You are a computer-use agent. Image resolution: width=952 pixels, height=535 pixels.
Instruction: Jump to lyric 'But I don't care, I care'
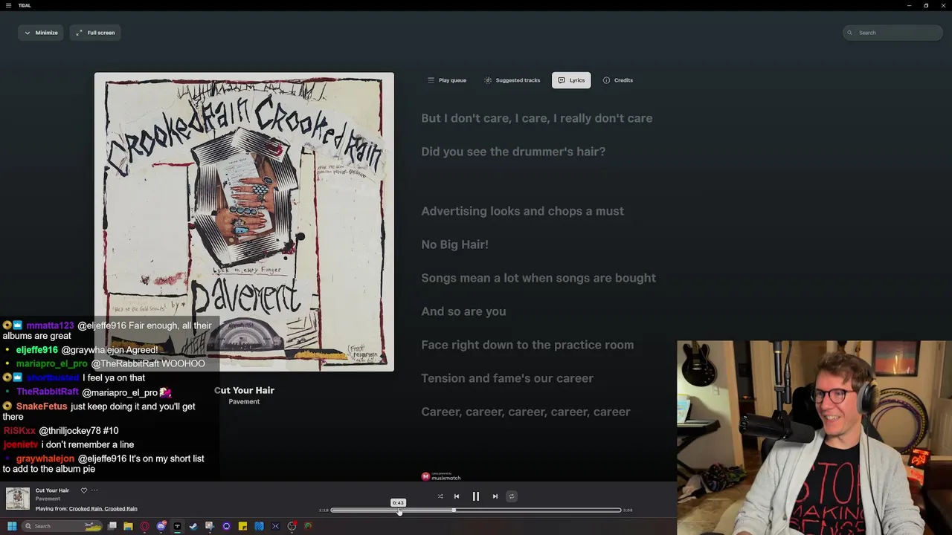(x=537, y=118)
